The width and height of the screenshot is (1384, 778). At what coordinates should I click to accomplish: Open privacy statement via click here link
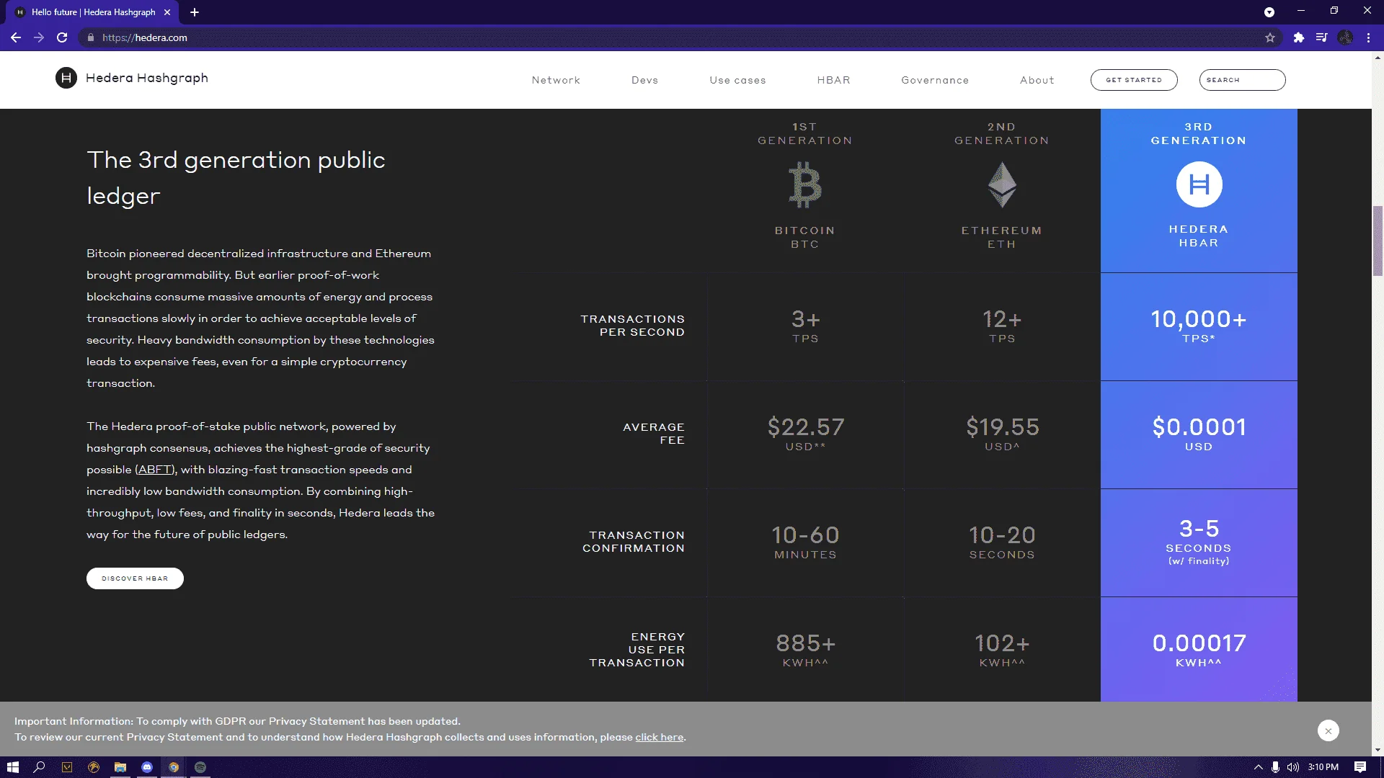pyautogui.click(x=659, y=737)
